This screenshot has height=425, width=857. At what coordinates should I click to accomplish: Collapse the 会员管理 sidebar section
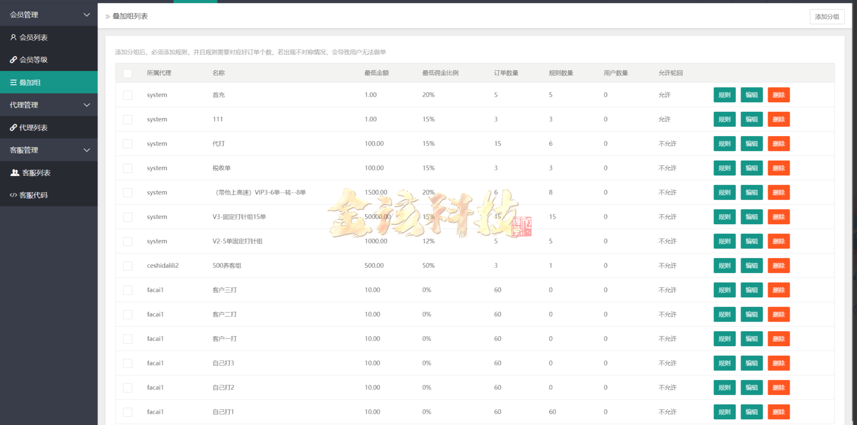tap(87, 15)
